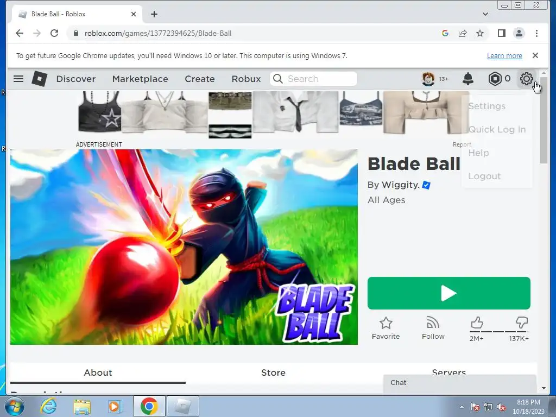Click the network tray icon
The width and height of the screenshot is (556, 417).
coord(488,407)
